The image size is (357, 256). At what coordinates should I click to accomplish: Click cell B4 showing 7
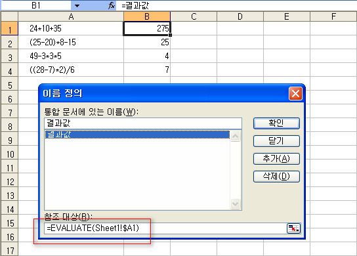pyautogui.click(x=147, y=70)
